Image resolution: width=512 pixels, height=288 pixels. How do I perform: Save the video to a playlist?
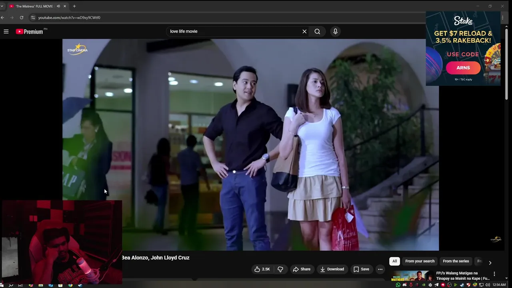point(361,269)
